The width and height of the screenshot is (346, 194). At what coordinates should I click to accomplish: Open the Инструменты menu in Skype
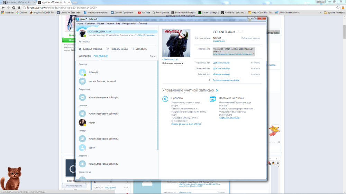[x=129, y=23]
